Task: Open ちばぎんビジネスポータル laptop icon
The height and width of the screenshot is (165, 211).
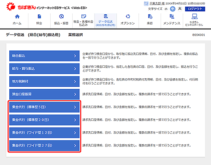Action: [x=195, y=16]
